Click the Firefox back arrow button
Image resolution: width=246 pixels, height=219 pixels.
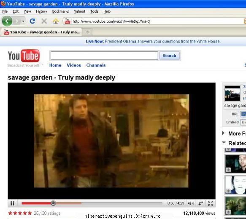[x=7, y=21]
